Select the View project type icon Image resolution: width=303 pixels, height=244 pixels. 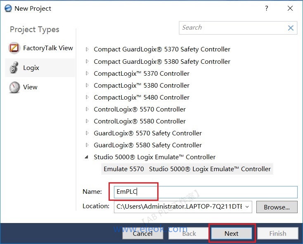[x=14, y=87]
